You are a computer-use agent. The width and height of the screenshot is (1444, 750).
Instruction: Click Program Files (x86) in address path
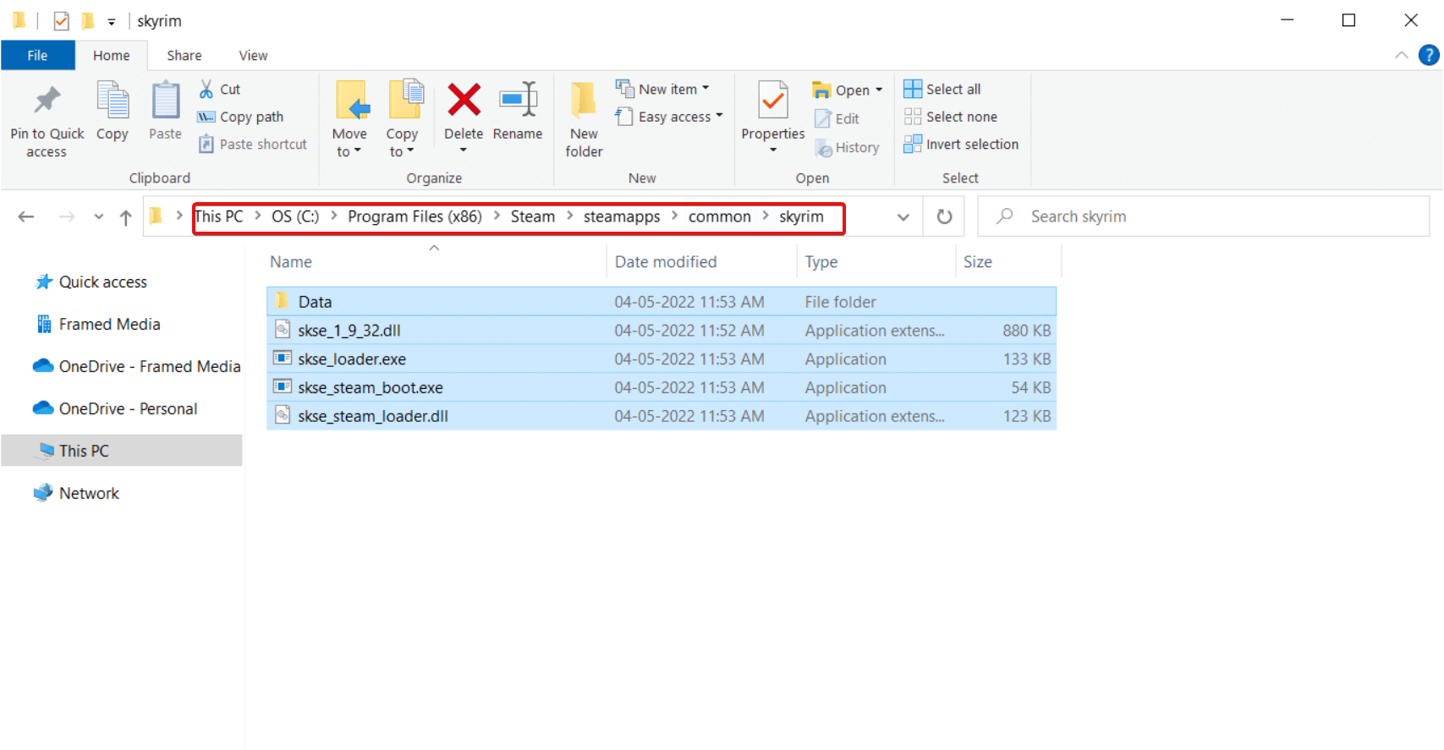[x=415, y=216]
